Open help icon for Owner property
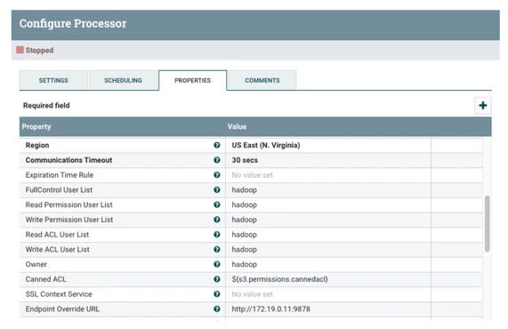 217,264
